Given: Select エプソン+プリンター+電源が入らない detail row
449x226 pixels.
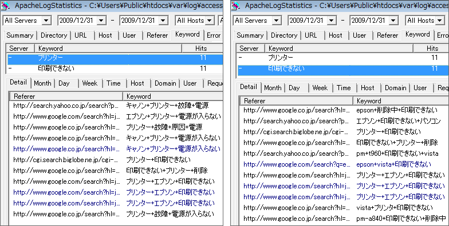Looking at the screenshot, I should (x=116, y=116).
